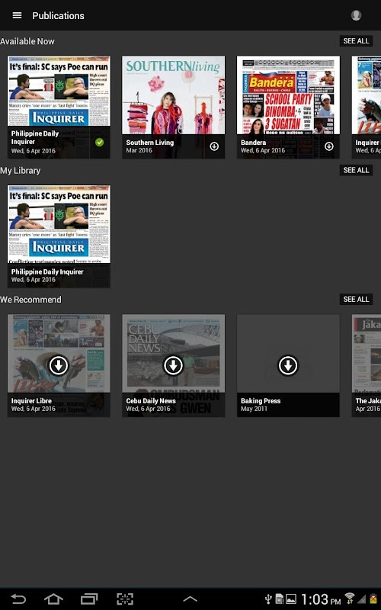The height and width of the screenshot is (610, 381).
Task: Tap the Baking Press May 2011 caption
Action: click(x=261, y=405)
